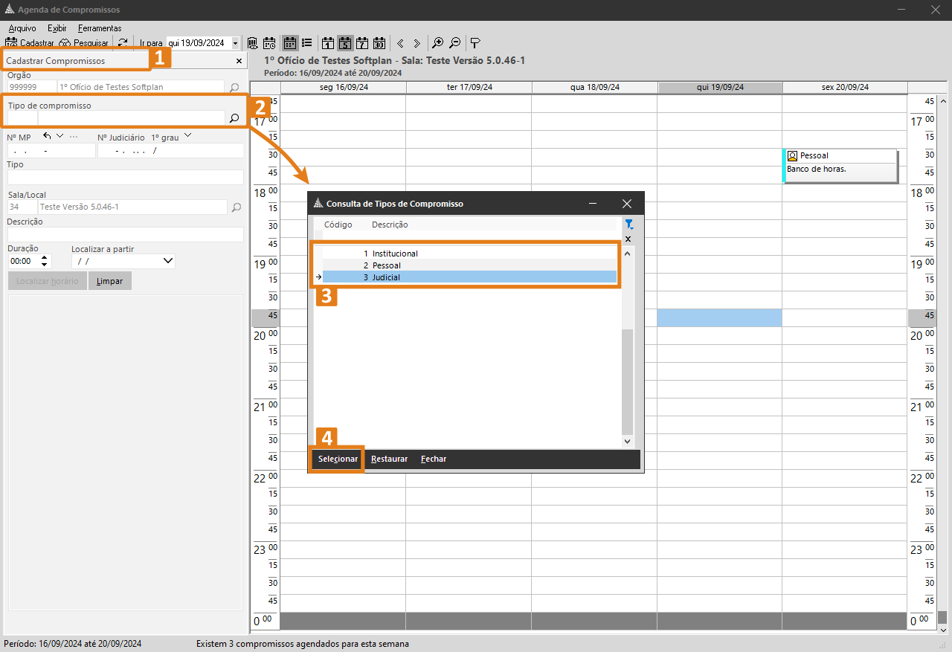Click the last toolbar icon after zoom out
The height and width of the screenshot is (652, 952).
tap(475, 43)
